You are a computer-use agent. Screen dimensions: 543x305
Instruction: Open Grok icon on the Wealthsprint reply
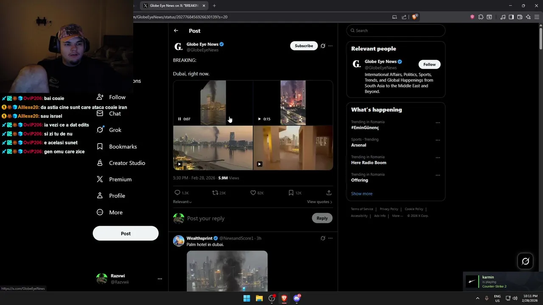(x=323, y=238)
